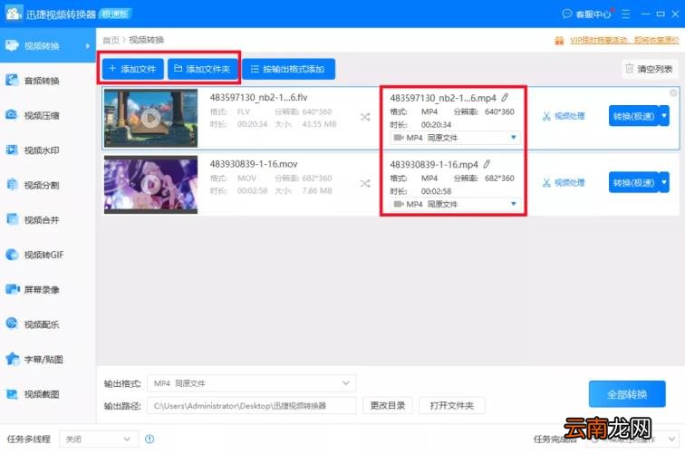Remove the first file with its close icon

(673, 92)
